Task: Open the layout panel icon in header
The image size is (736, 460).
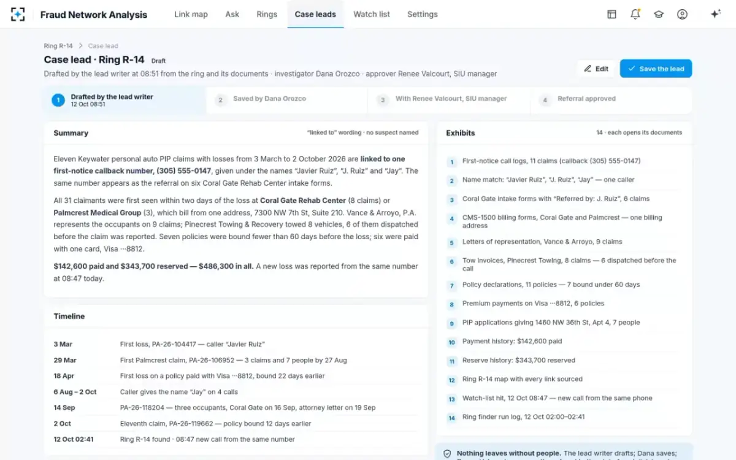Action: (x=611, y=14)
